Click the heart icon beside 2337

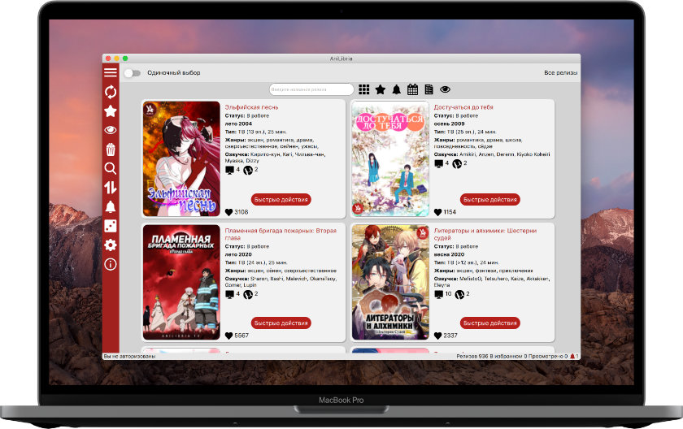437,336
